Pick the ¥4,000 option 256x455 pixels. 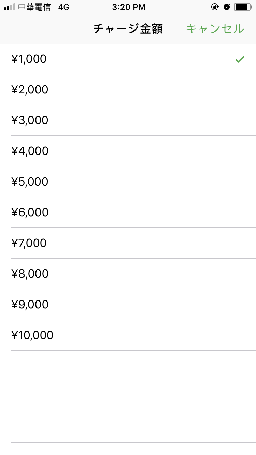(x=30, y=151)
